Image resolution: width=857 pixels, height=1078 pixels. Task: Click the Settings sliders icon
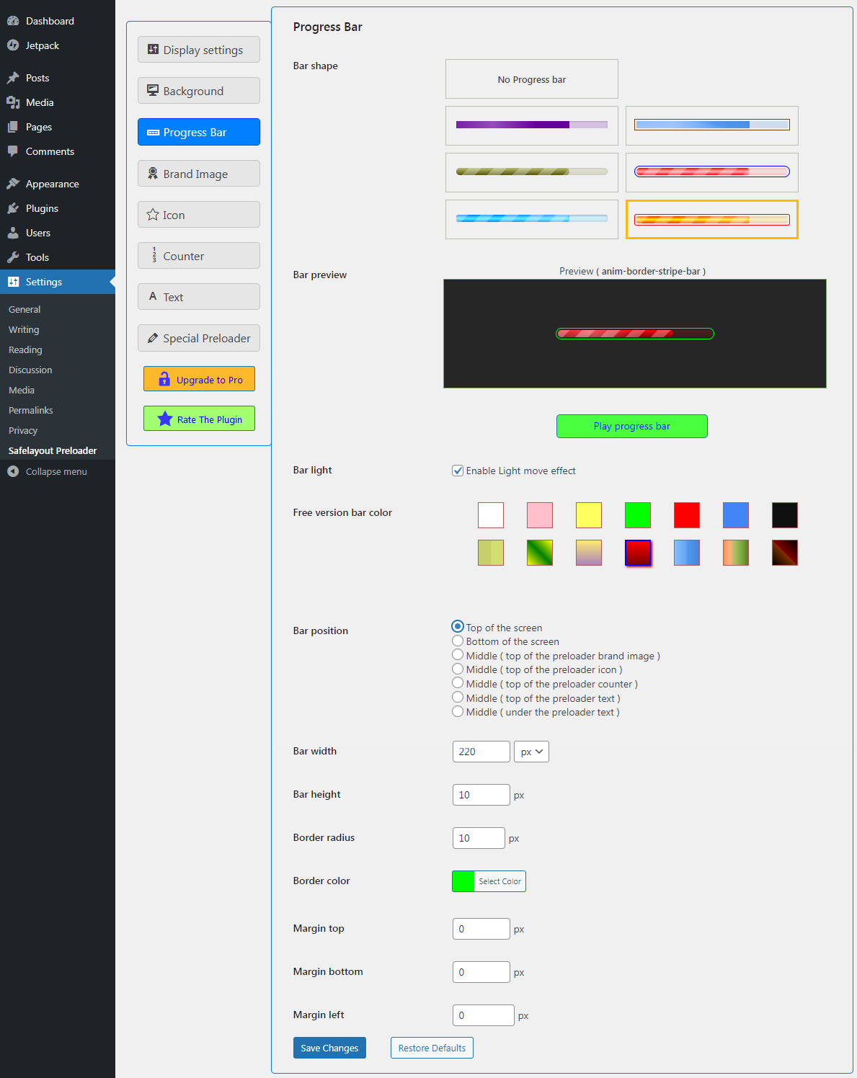coord(13,282)
